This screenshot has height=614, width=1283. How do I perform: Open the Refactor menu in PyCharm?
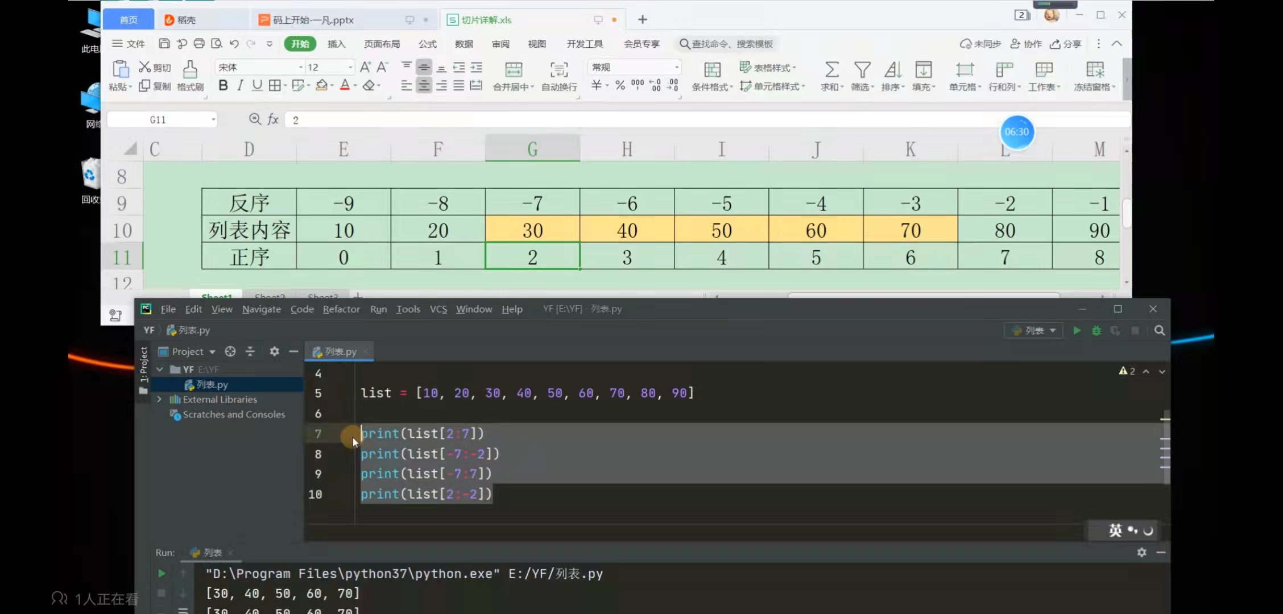coord(341,309)
